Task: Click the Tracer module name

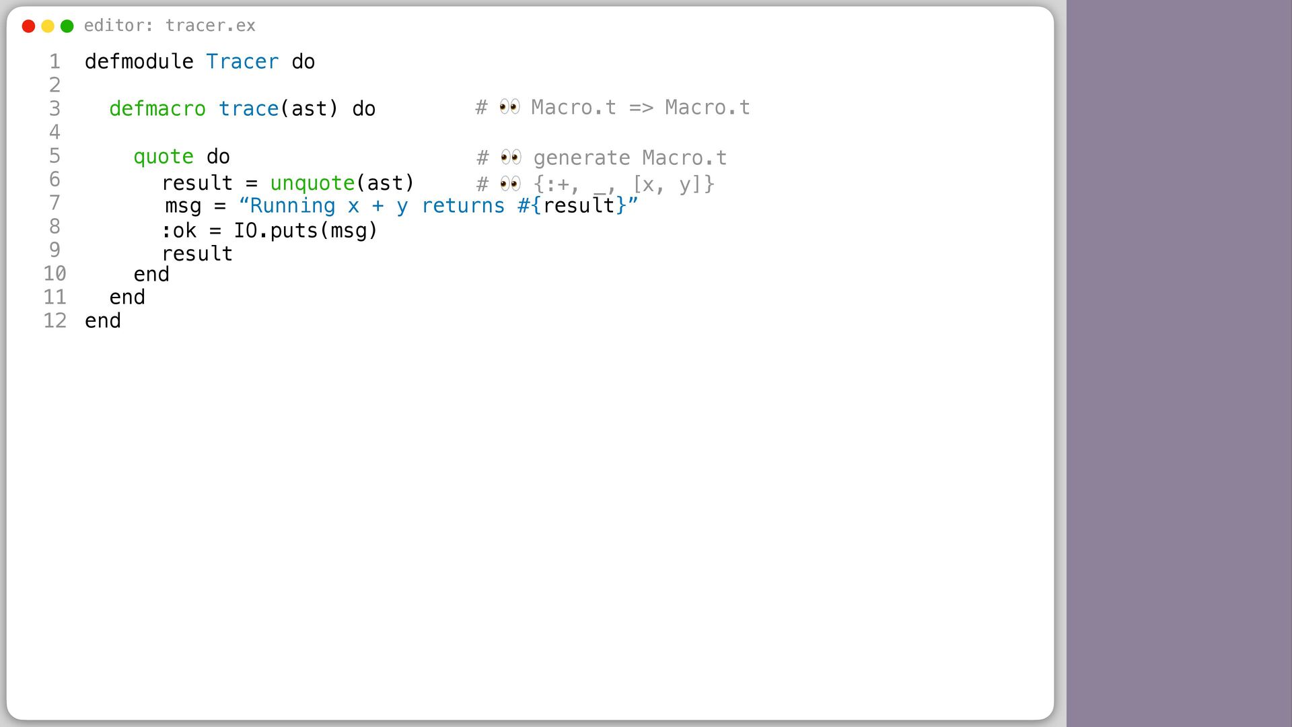Action: (242, 62)
